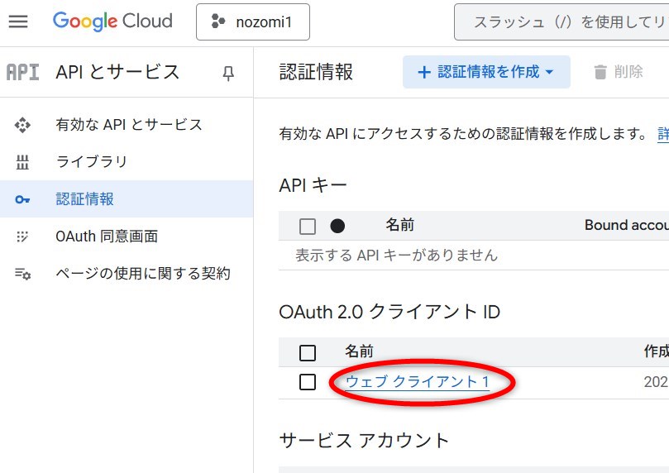This screenshot has width=669, height=473.
Task: Click the search field at top
Action: tap(562, 22)
